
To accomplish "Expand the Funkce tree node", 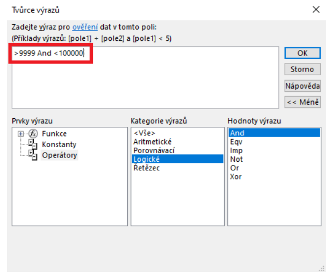I will click(20, 134).
